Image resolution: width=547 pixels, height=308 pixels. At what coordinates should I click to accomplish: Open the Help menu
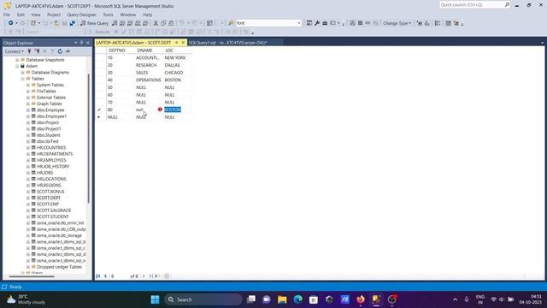(x=148, y=15)
